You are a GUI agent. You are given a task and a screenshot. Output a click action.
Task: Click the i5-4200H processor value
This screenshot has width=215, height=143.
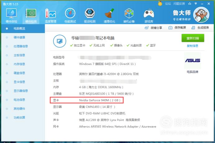coord(109,74)
